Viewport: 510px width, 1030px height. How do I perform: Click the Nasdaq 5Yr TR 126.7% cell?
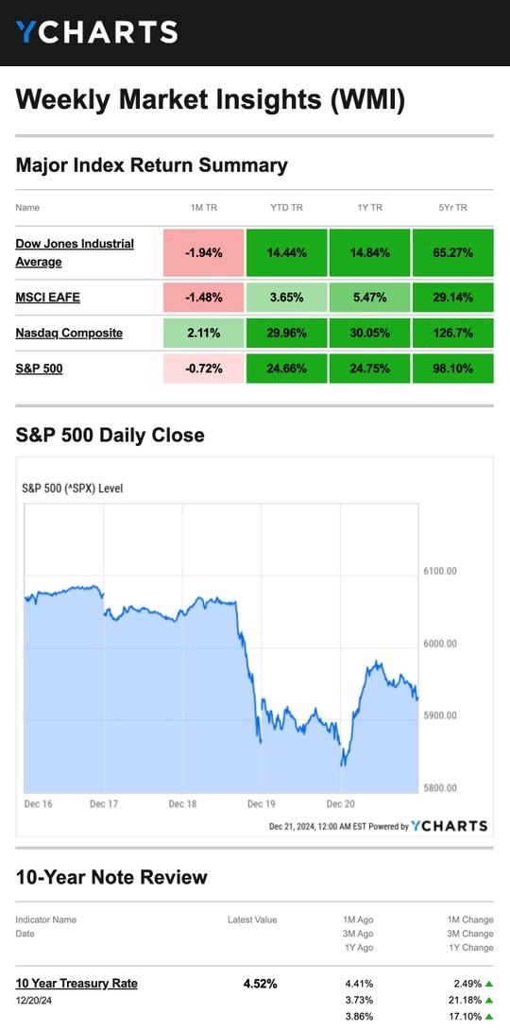[453, 333]
